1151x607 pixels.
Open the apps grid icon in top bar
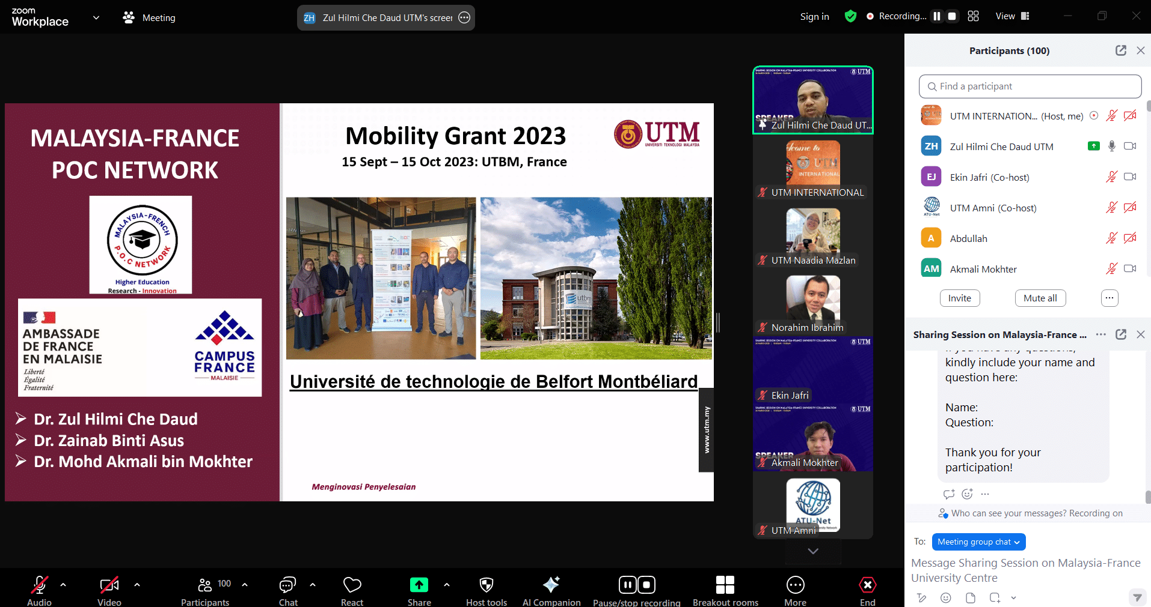pos(973,16)
